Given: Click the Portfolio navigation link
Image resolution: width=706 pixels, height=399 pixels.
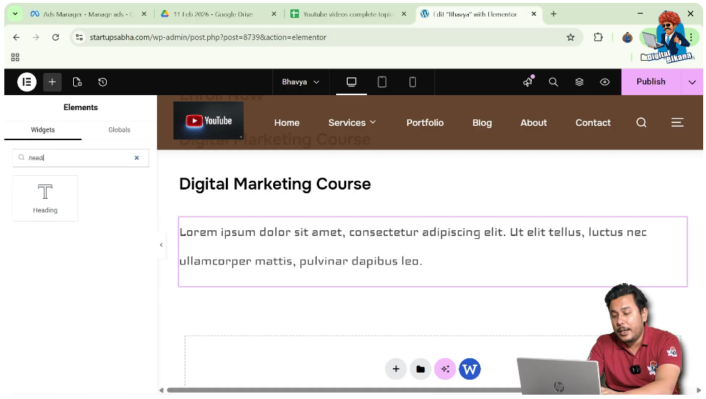Looking at the screenshot, I should 425,123.
